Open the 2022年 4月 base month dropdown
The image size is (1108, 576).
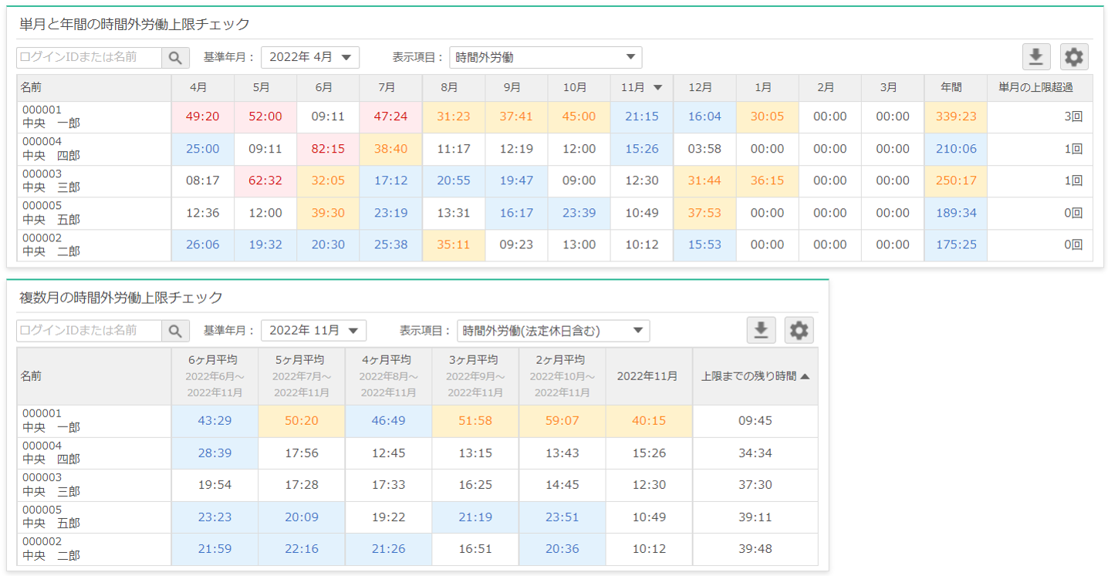[x=310, y=57]
